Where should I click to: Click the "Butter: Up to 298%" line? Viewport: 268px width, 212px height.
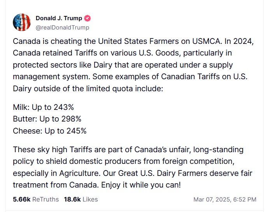[47, 119]
